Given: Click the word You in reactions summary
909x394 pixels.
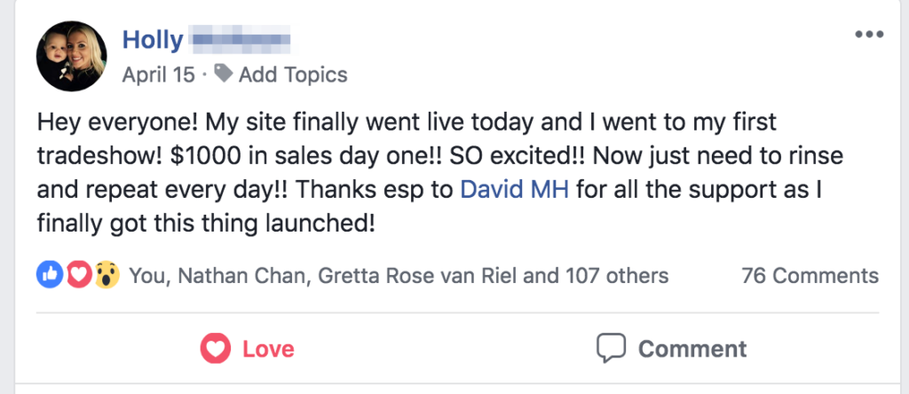Looking at the screenshot, I should [147, 276].
